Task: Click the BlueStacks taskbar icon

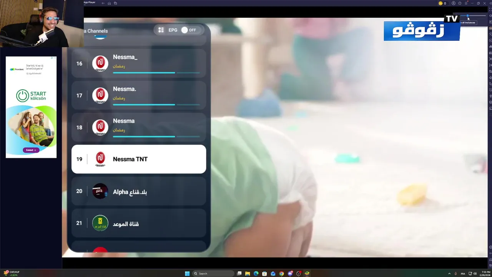Action: tap(307, 274)
